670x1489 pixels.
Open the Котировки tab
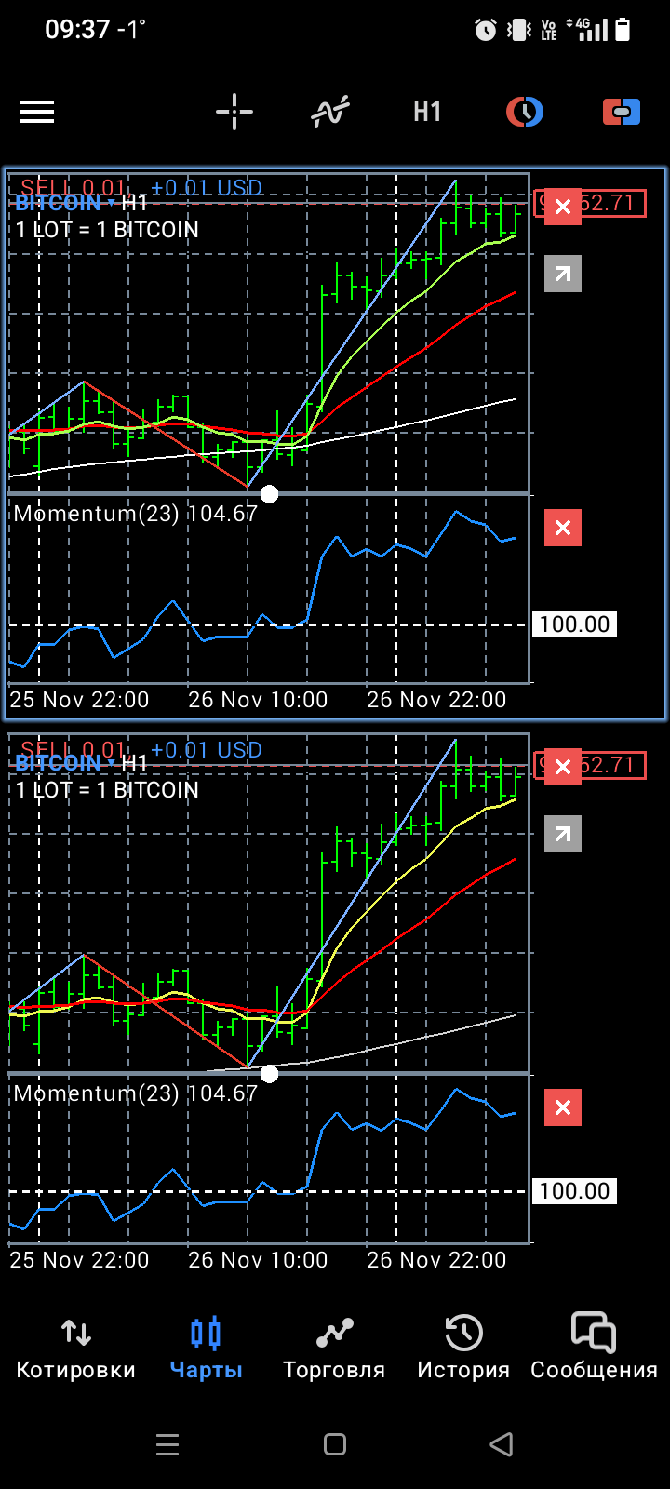tap(76, 1349)
